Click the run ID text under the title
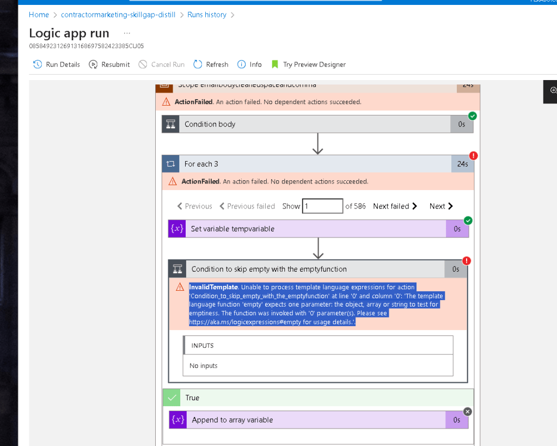557x446 pixels. tap(87, 46)
